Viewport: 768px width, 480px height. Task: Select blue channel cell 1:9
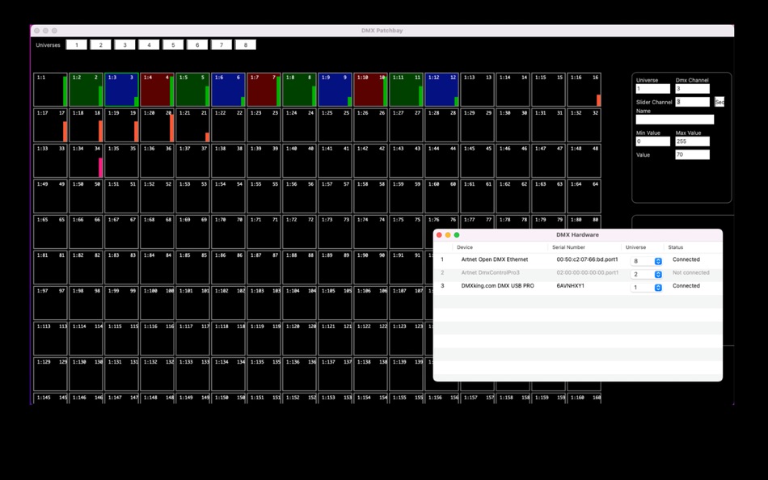pyautogui.click(x=335, y=90)
